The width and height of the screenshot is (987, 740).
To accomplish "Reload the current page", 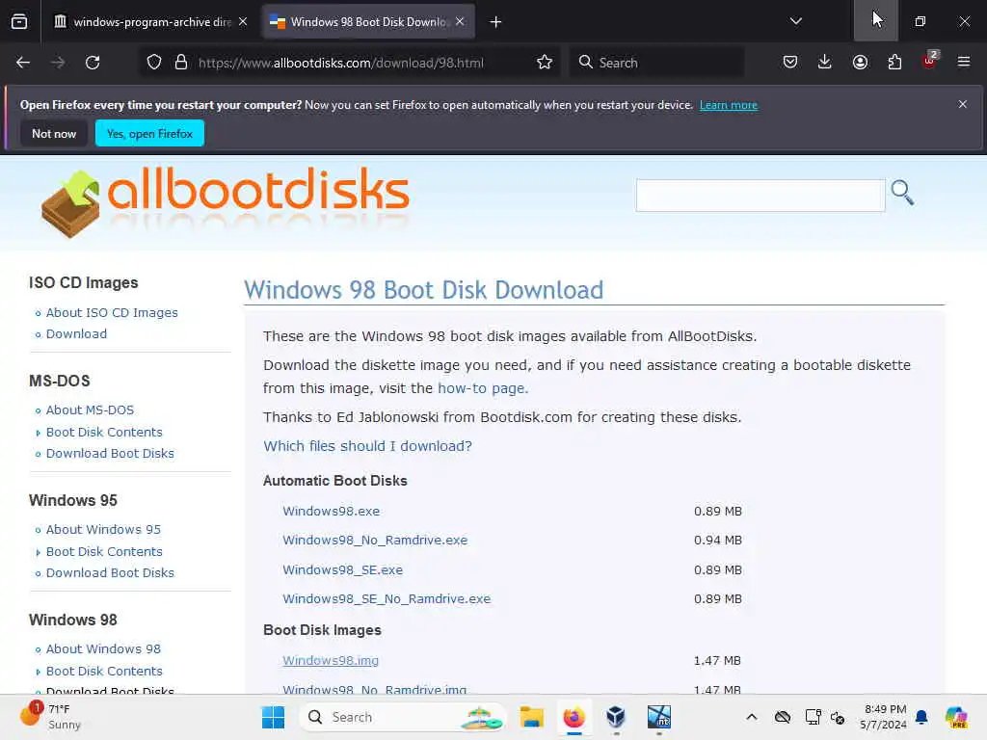I will tap(93, 63).
